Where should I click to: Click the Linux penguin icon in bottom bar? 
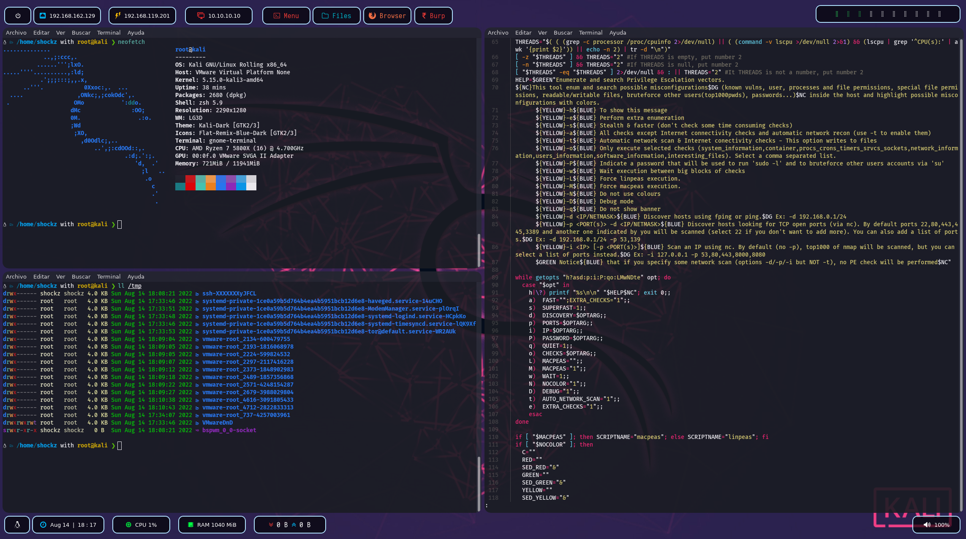coord(17,525)
